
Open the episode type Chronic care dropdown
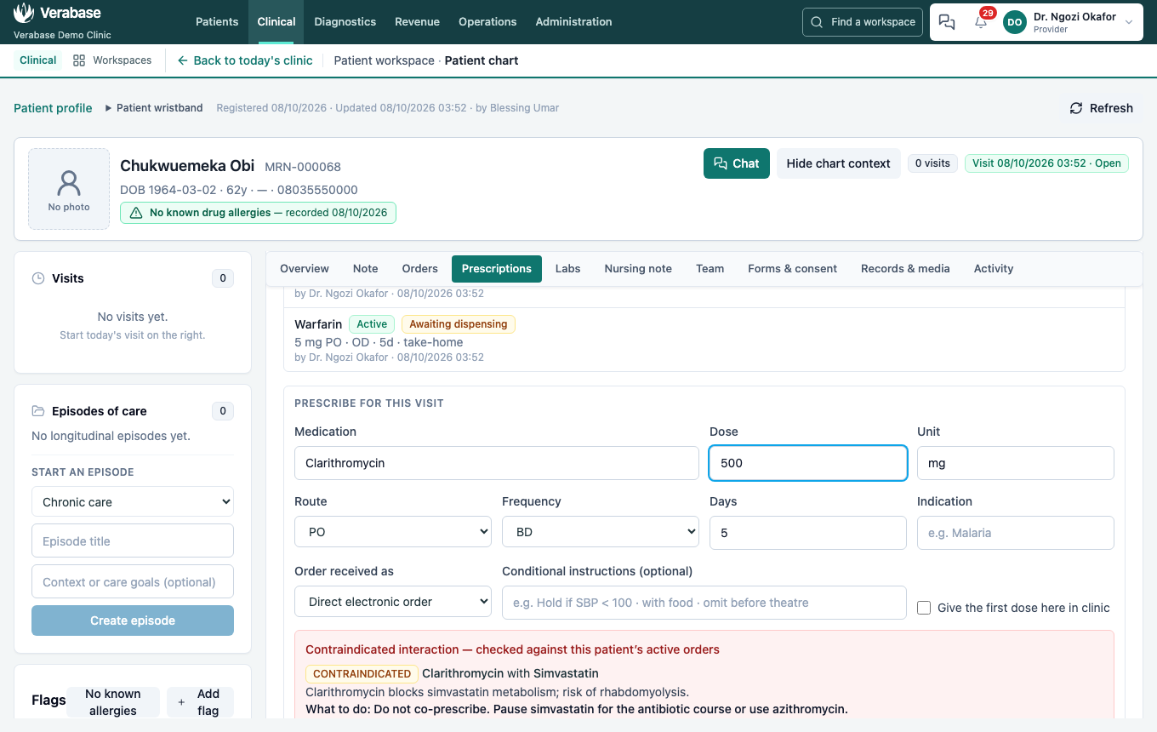133,502
